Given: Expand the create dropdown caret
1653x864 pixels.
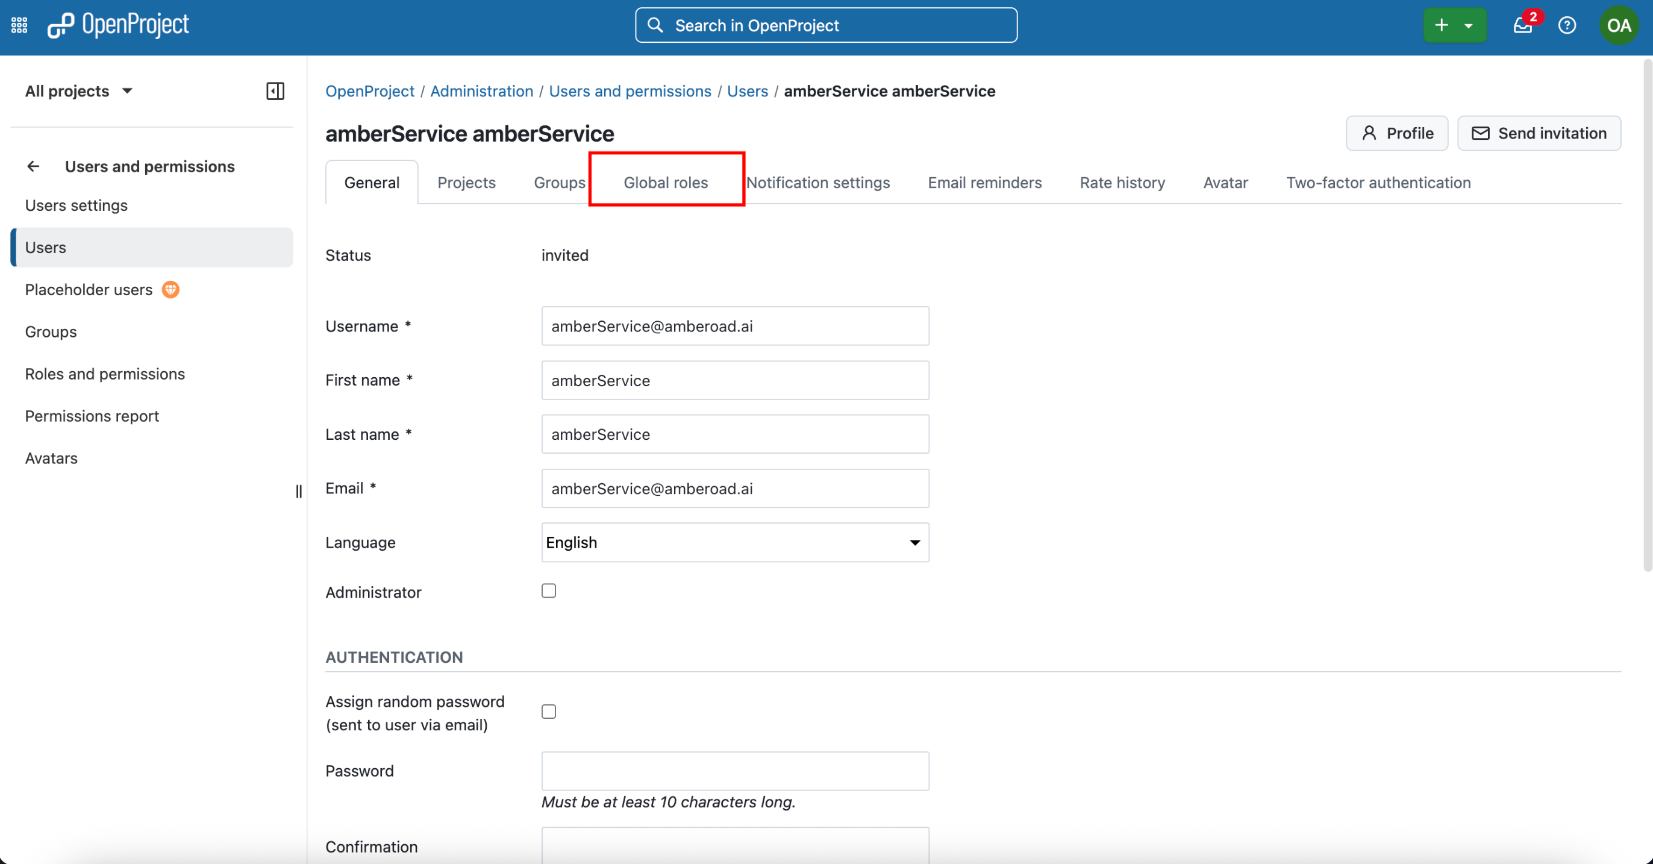Looking at the screenshot, I should tap(1468, 26).
